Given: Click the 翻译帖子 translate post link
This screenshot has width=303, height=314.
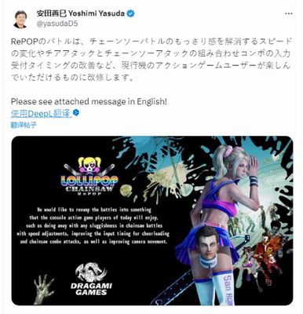Looking at the screenshot, I should (x=24, y=125).
